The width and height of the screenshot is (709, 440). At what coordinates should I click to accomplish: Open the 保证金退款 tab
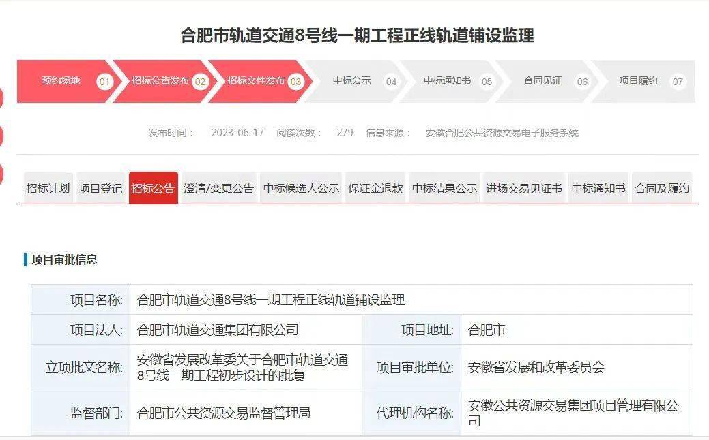(375, 188)
